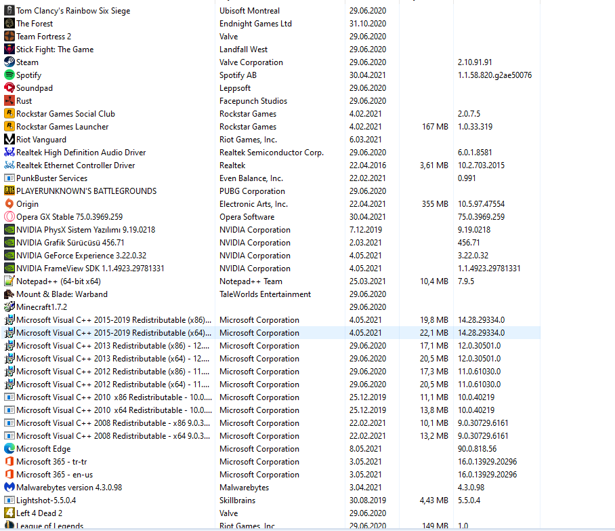615x531 pixels.
Task: Click the Endnight Games Ltd publisher cell
Action: click(255, 24)
